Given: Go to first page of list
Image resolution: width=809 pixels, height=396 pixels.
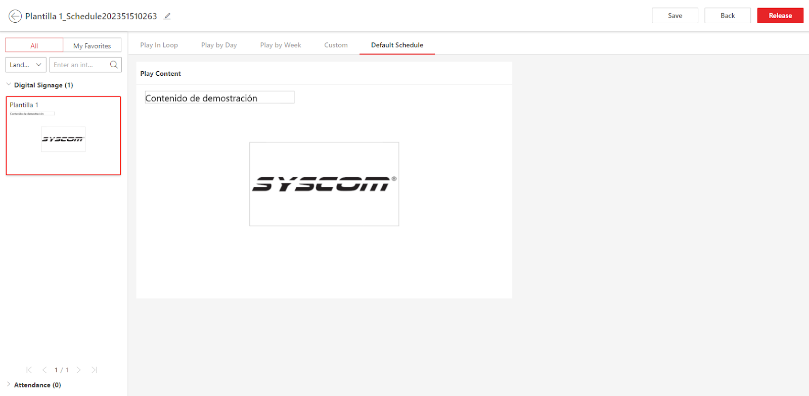Looking at the screenshot, I should click(x=29, y=370).
